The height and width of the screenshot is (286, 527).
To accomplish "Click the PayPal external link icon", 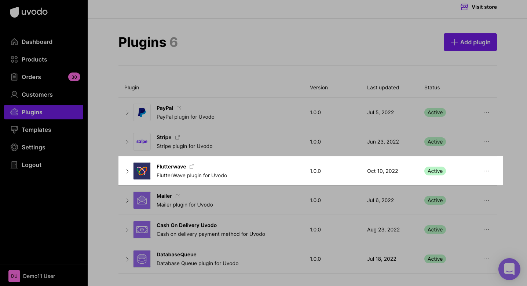I will click(179, 108).
